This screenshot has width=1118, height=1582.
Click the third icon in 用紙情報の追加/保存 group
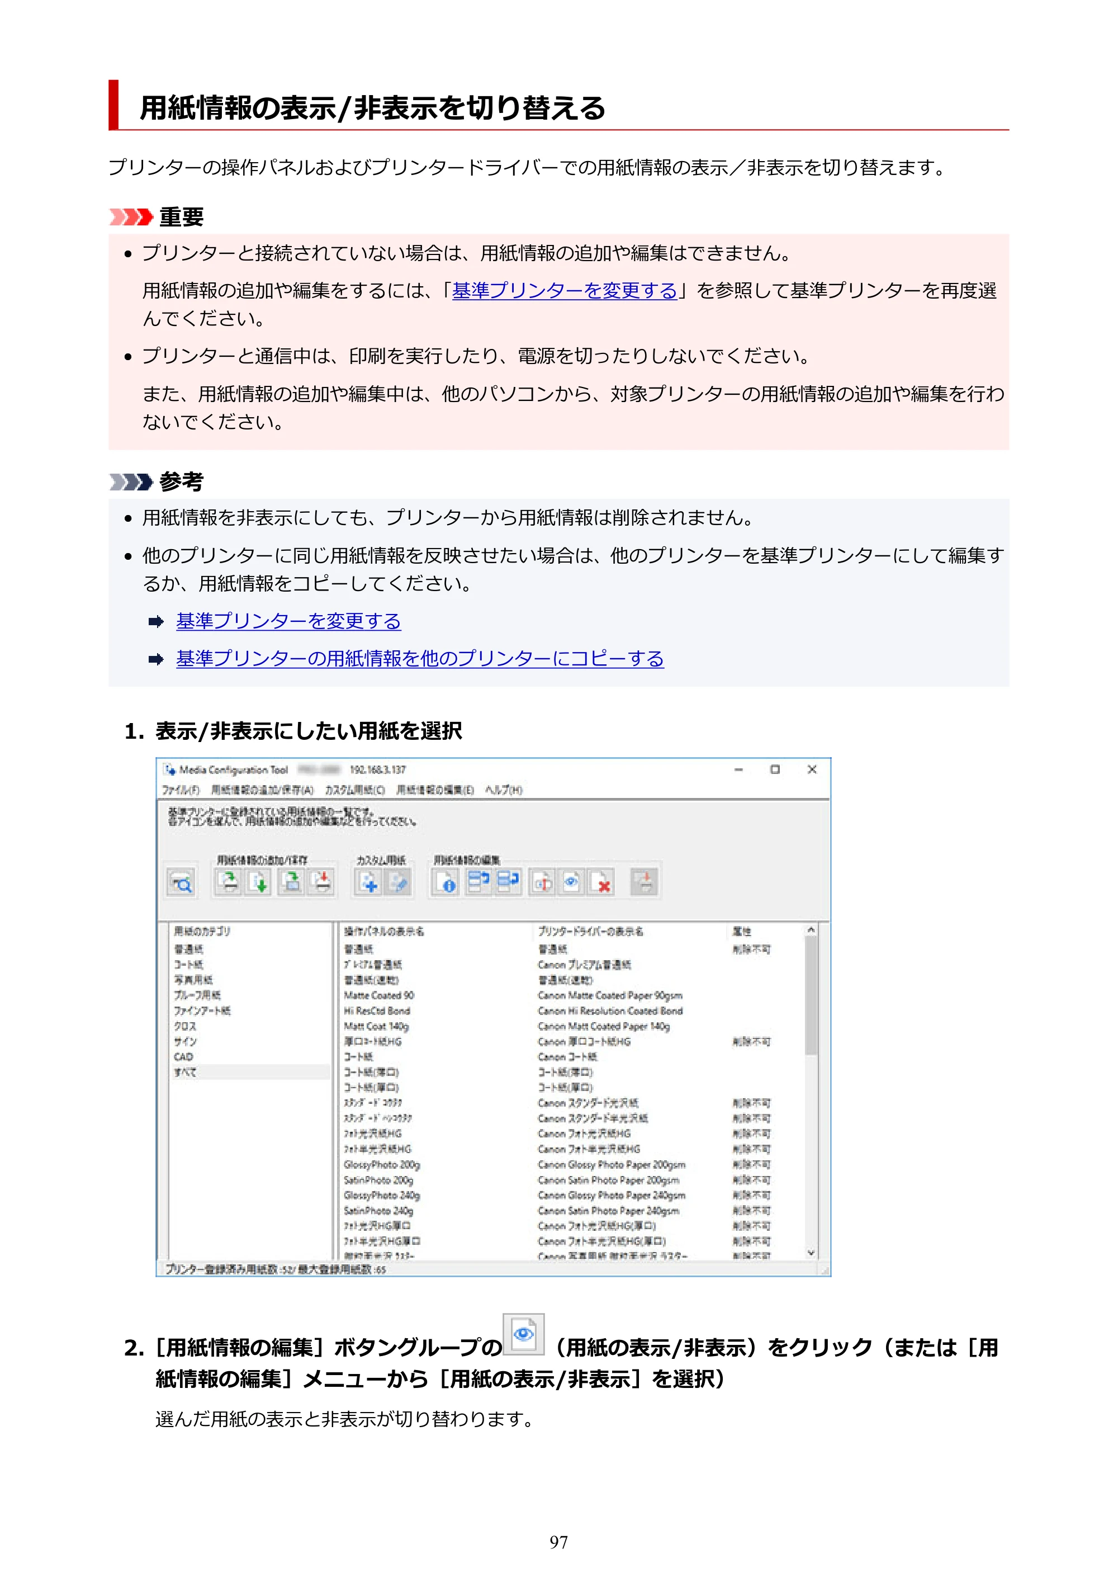[x=291, y=881]
